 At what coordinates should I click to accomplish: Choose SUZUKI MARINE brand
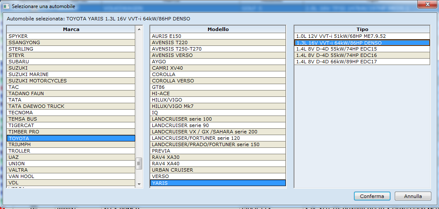(71, 74)
